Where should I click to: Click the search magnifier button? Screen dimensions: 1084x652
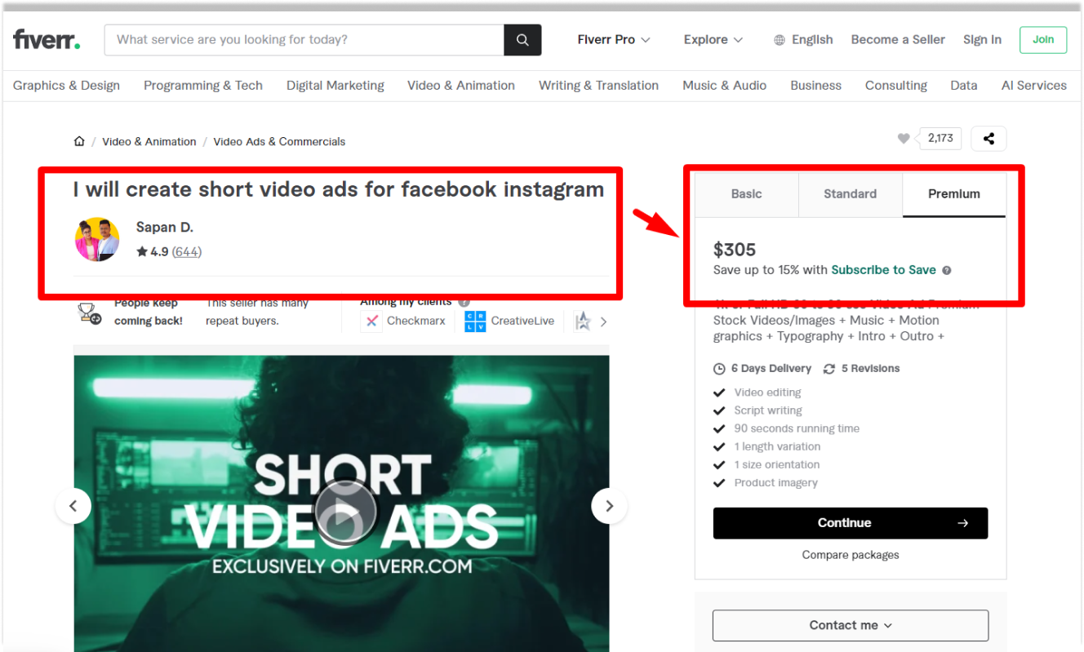point(522,39)
